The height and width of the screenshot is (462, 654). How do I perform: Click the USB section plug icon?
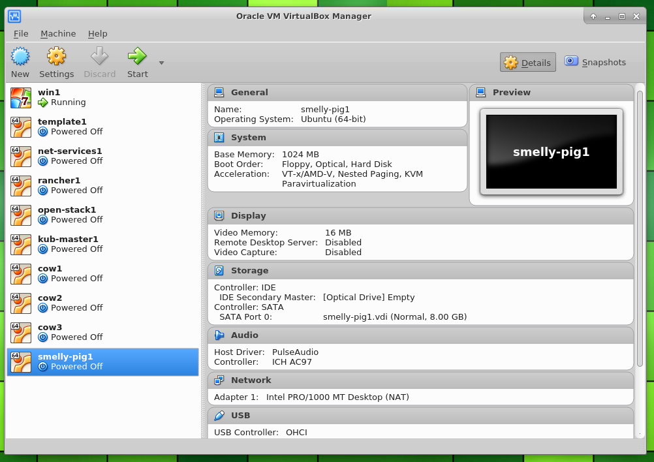click(219, 416)
